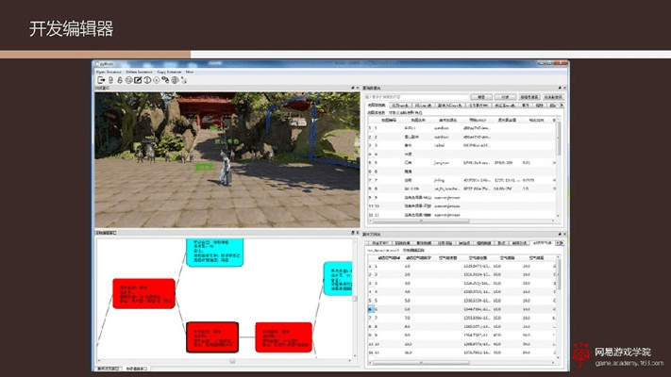
Task: Click the search field in upper-right panel
Action: coord(416,97)
